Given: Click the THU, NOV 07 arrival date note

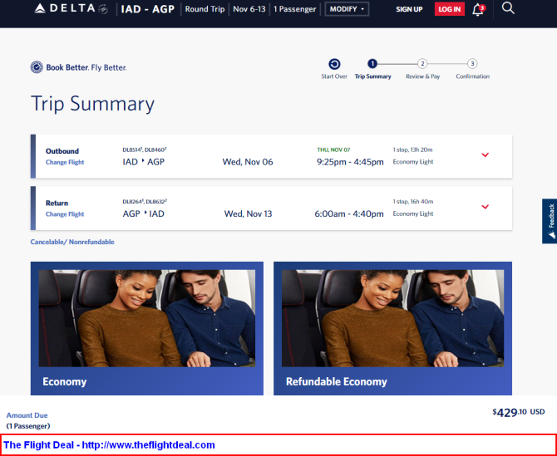Looking at the screenshot, I should pos(333,150).
